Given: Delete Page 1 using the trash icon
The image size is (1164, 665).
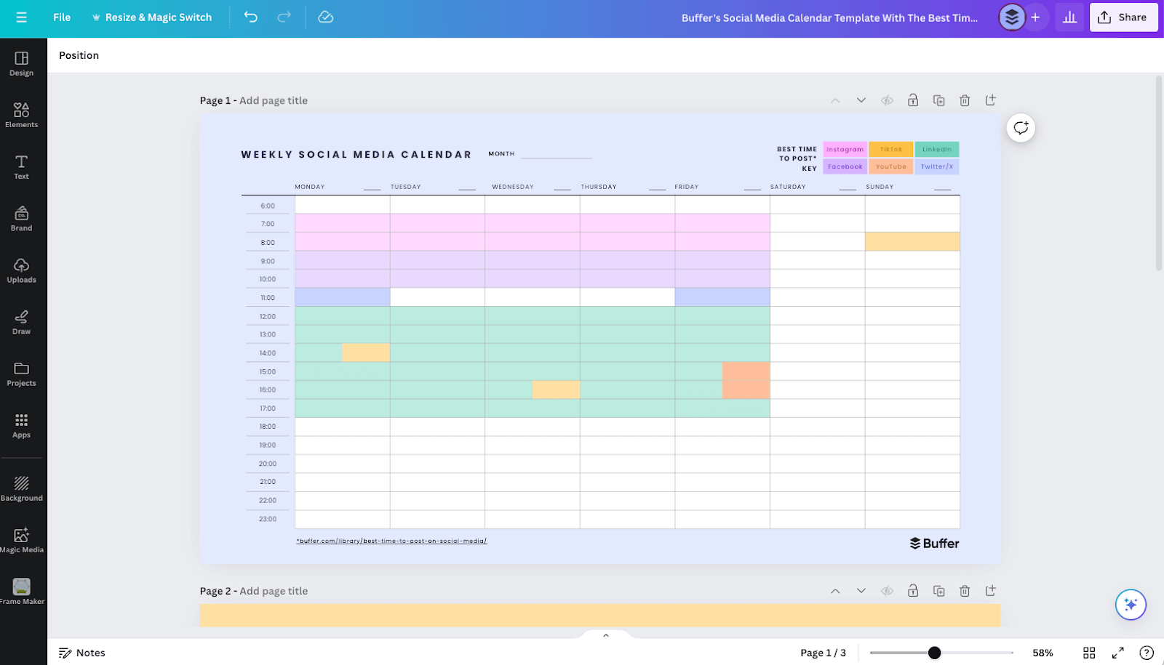Looking at the screenshot, I should click(965, 100).
